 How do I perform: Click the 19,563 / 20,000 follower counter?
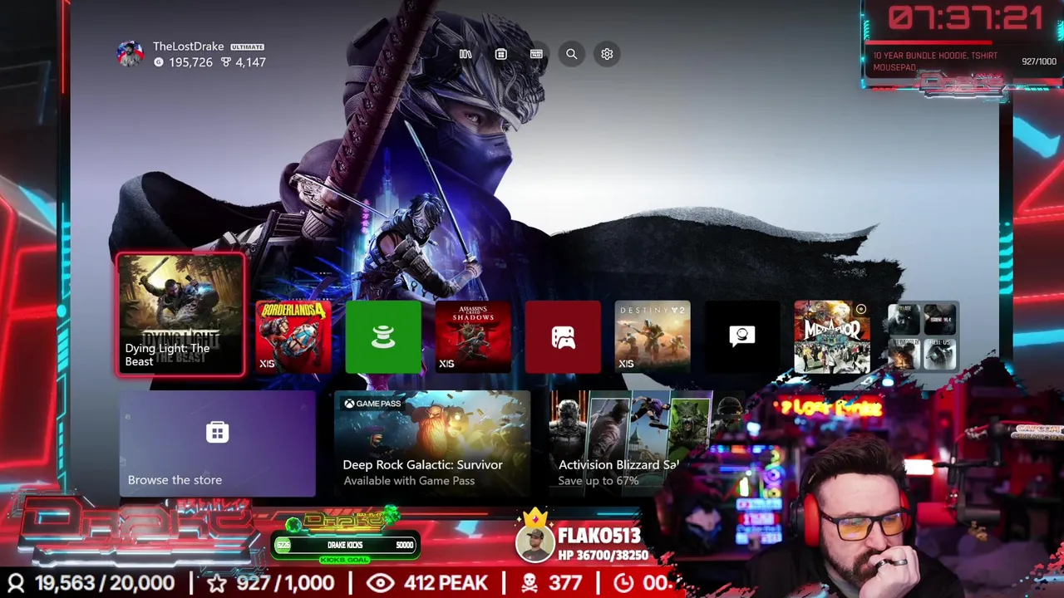105,583
